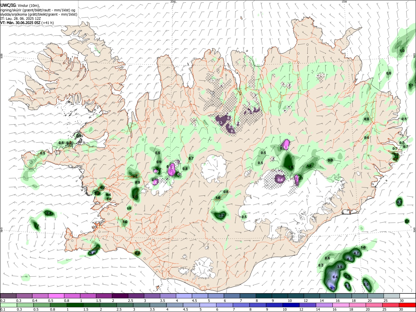Click the 1.4 precipitation value

tap(109, 195)
